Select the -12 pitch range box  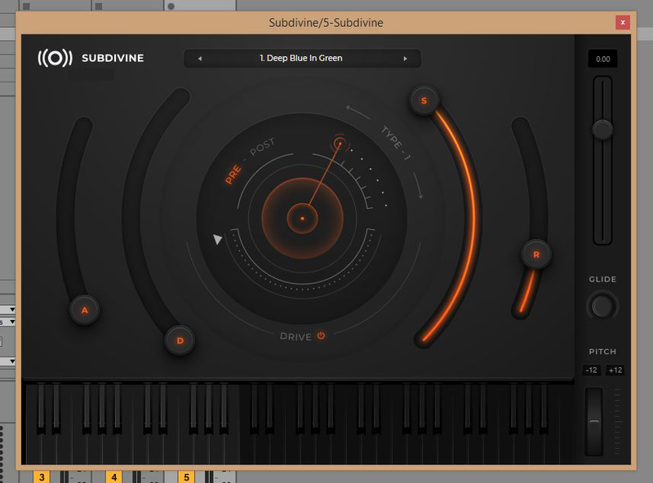[x=591, y=370]
